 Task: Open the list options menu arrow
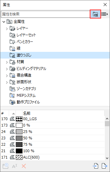pyautogui.click(x=105, y=14)
